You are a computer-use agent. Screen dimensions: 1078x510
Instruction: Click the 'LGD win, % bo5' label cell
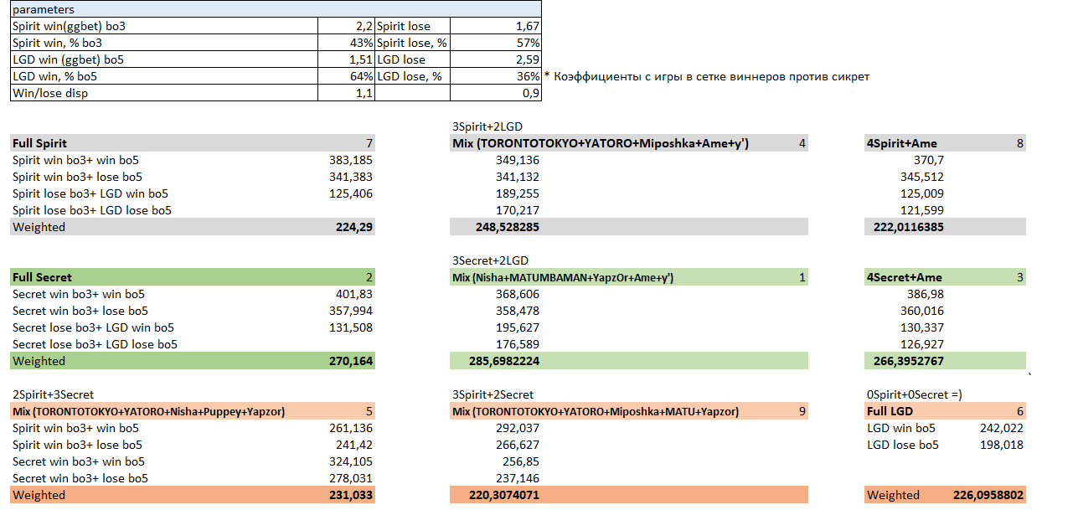[x=57, y=76]
